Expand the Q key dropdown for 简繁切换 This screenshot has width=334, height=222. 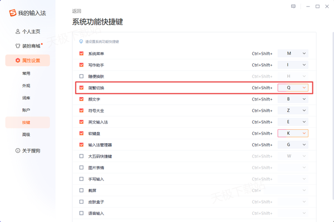[293, 88]
